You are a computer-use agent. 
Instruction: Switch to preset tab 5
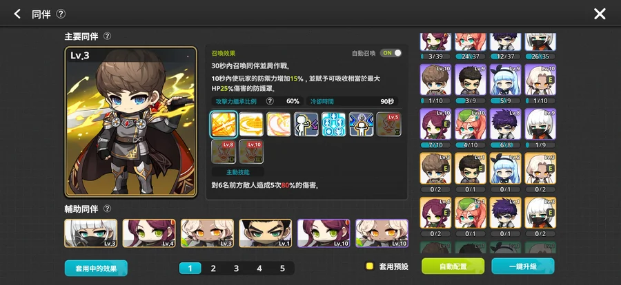[x=282, y=268]
